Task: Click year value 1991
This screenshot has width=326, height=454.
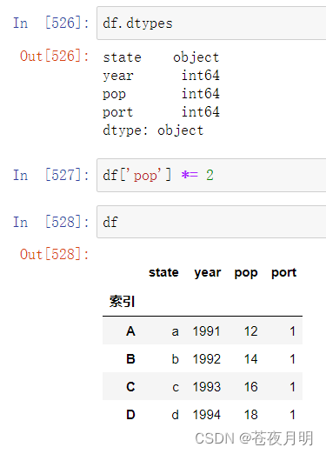Action: point(207,331)
